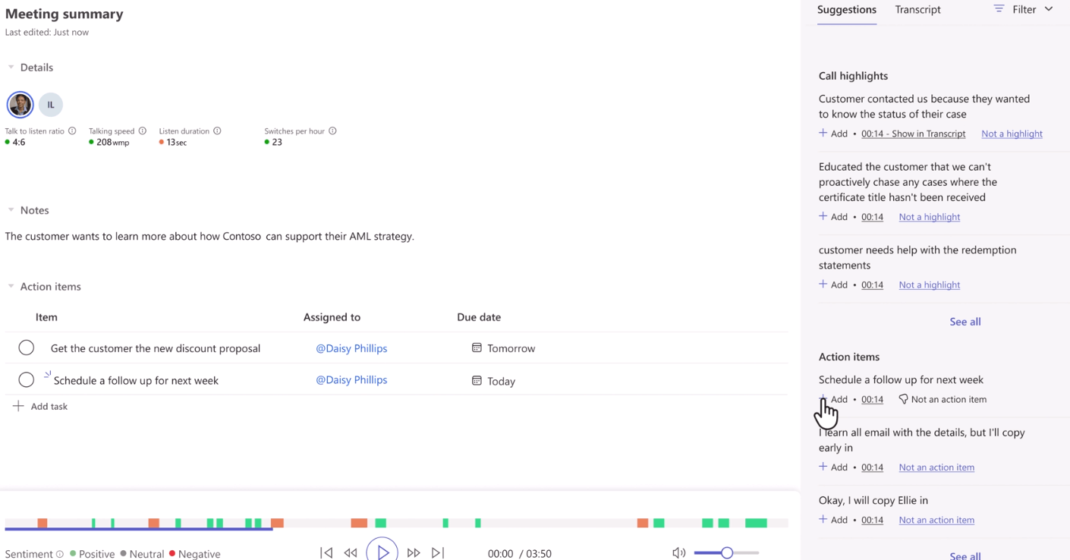Mark case status highlight as Not a highlight
The width and height of the screenshot is (1070, 560).
[x=1012, y=134]
